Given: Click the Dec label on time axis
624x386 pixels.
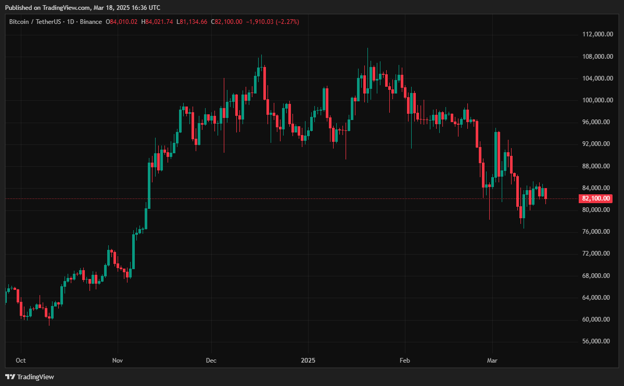Looking at the screenshot, I should point(211,361).
